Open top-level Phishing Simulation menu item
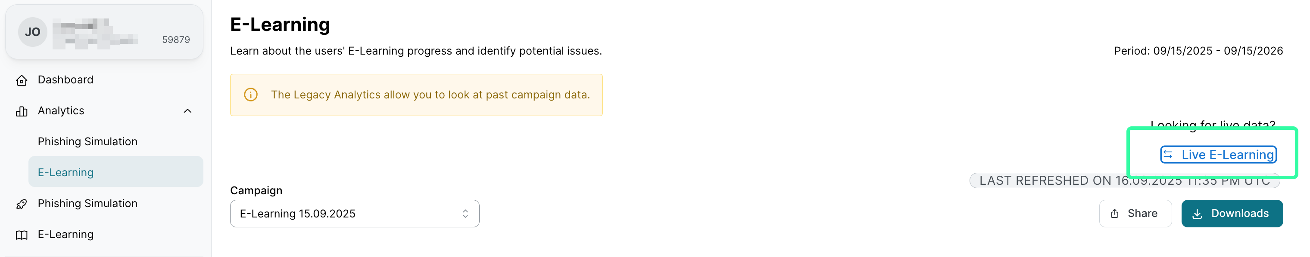1310x257 pixels. pos(87,203)
